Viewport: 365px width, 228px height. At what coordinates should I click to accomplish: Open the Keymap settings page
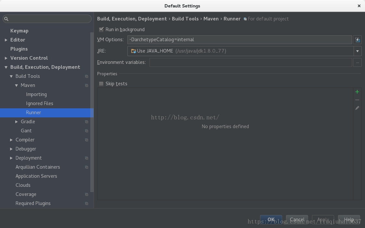[20, 31]
